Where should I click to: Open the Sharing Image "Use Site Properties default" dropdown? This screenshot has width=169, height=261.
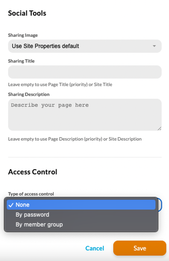coord(85,46)
